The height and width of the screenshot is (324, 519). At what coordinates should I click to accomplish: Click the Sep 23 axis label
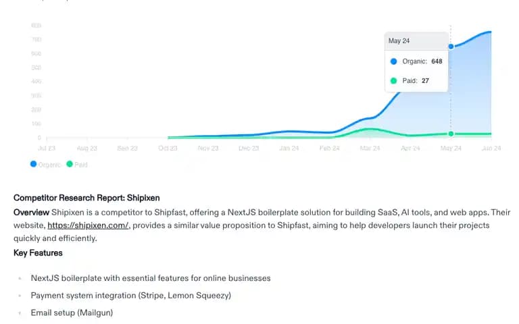click(x=128, y=148)
